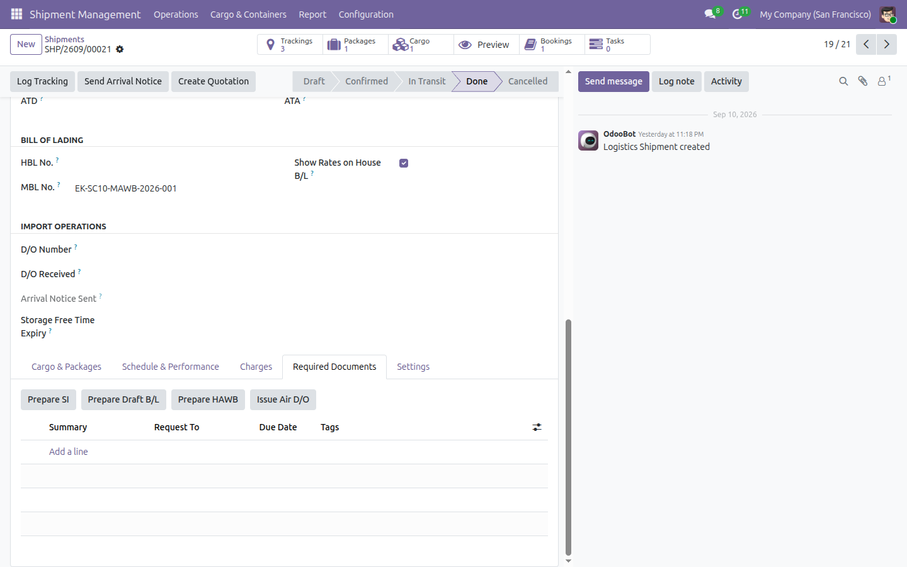Image resolution: width=907 pixels, height=567 pixels.
Task: Go to next shipment record arrow
Action: coord(886,44)
